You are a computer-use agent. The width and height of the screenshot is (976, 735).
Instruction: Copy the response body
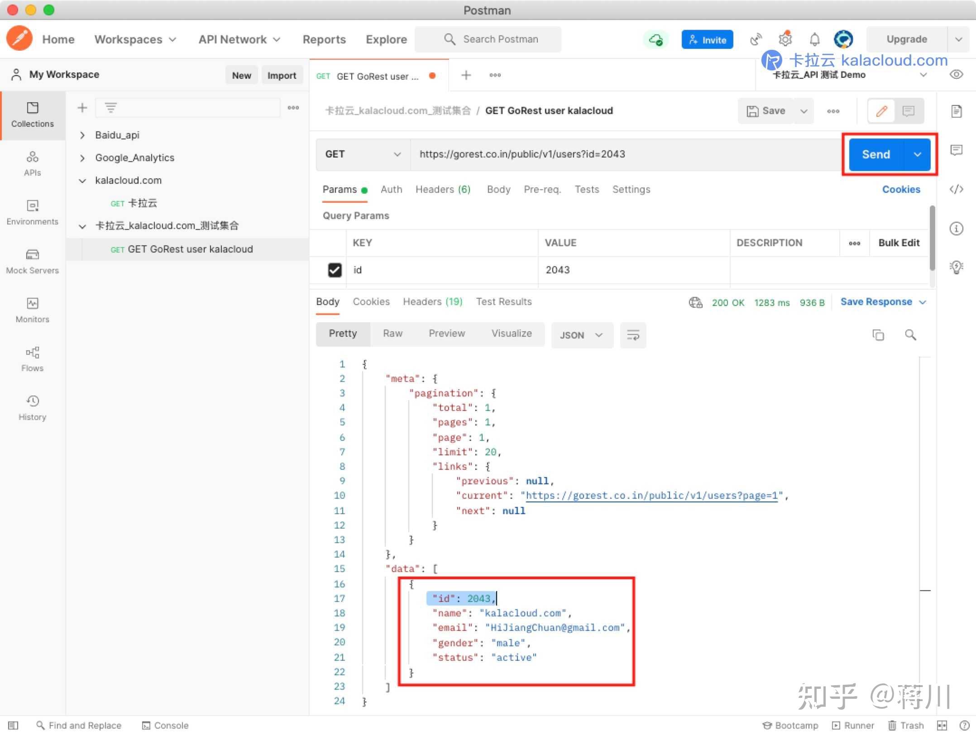click(878, 335)
